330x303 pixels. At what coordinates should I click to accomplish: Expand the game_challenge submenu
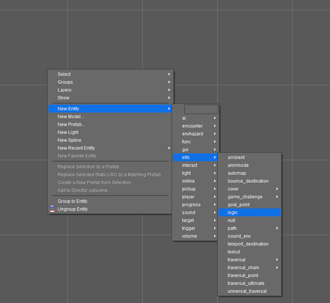pyautogui.click(x=249, y=197)
